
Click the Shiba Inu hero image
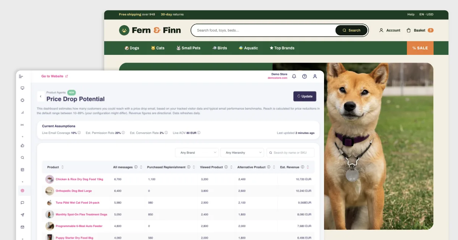pos(353,146)
